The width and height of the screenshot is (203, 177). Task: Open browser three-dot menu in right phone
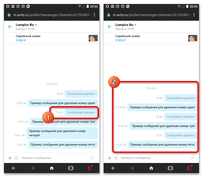coord(194,15)
